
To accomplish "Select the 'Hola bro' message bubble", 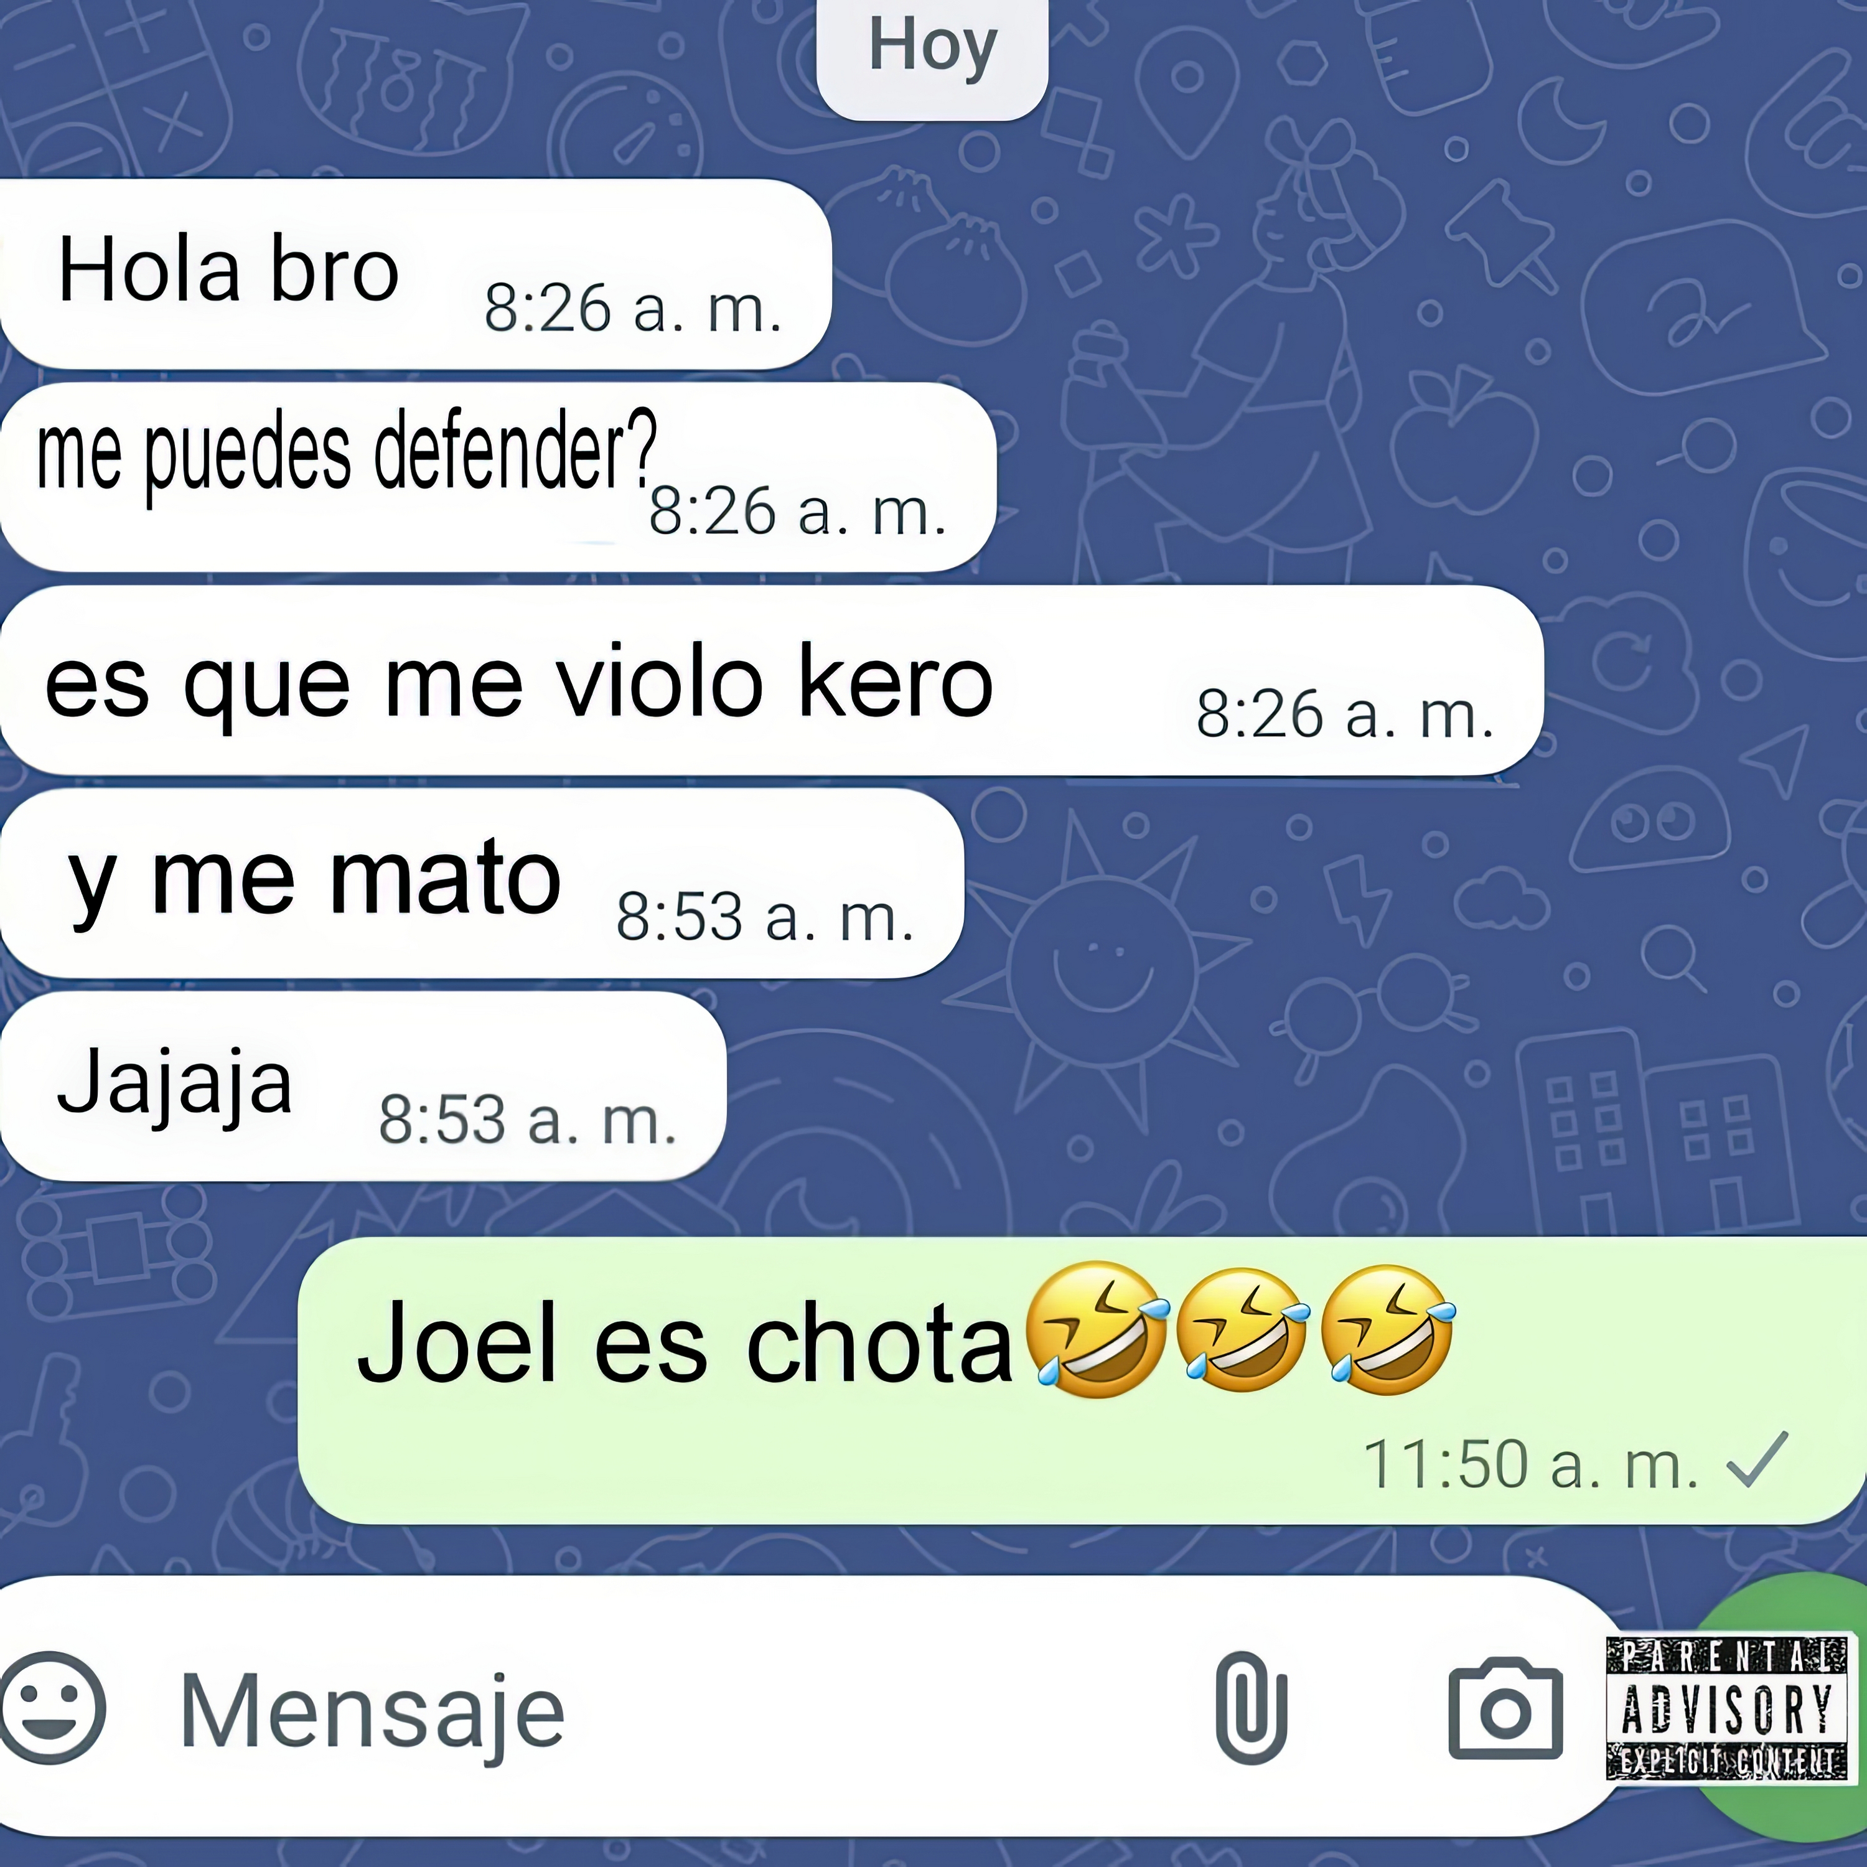I will pos(416,273).
